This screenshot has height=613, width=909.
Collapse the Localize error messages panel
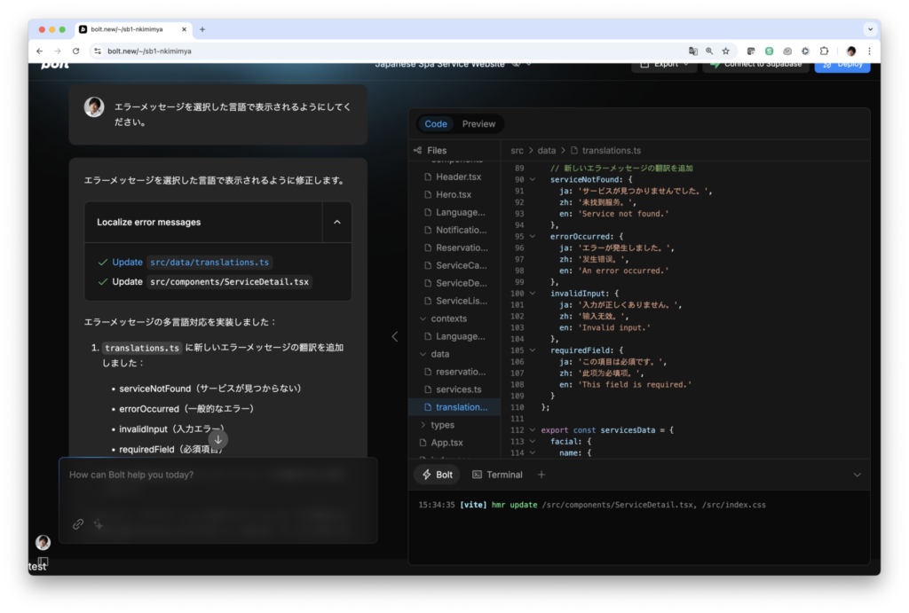tap(336, 223)
